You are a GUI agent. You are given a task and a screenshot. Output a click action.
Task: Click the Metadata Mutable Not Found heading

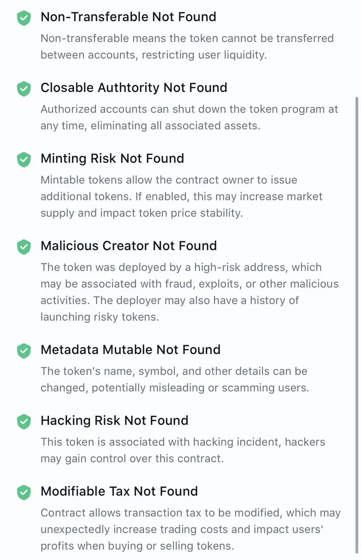[131, 350]
